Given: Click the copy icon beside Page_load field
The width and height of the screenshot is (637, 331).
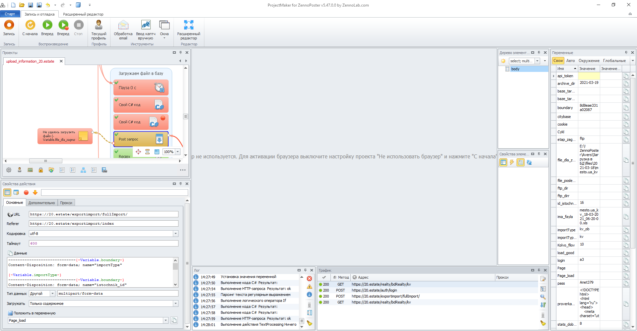Looking at the screenshot, I should click(174, 320).
